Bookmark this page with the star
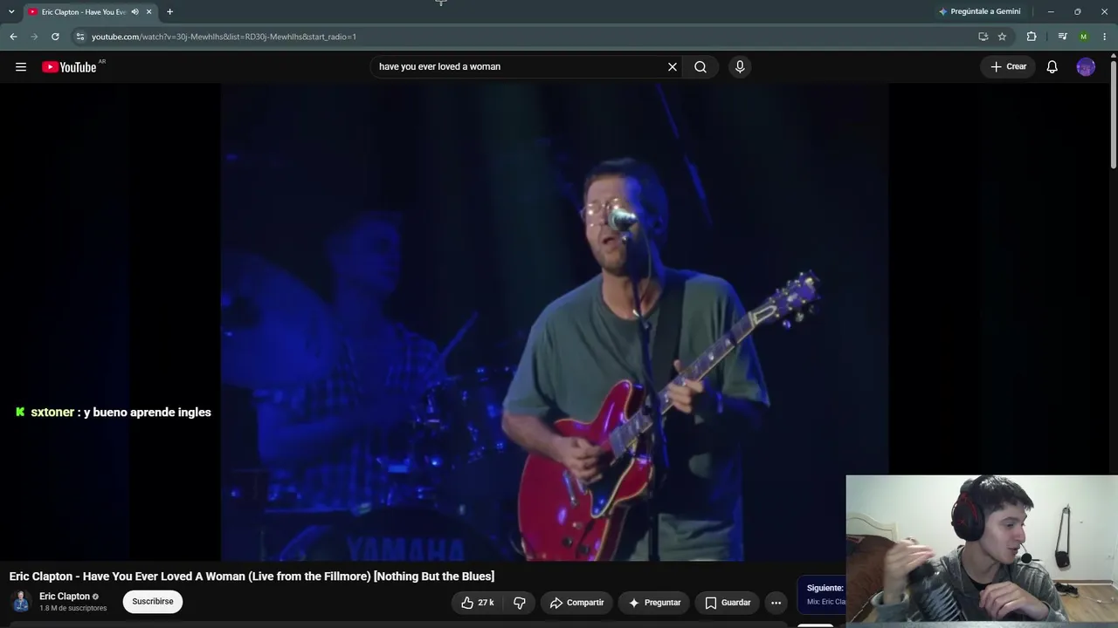This screenshot has width=1118, height=628. tap(1002, 37)
